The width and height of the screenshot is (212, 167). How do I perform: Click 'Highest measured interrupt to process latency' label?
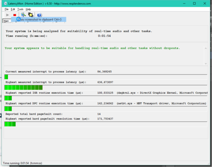46,82
